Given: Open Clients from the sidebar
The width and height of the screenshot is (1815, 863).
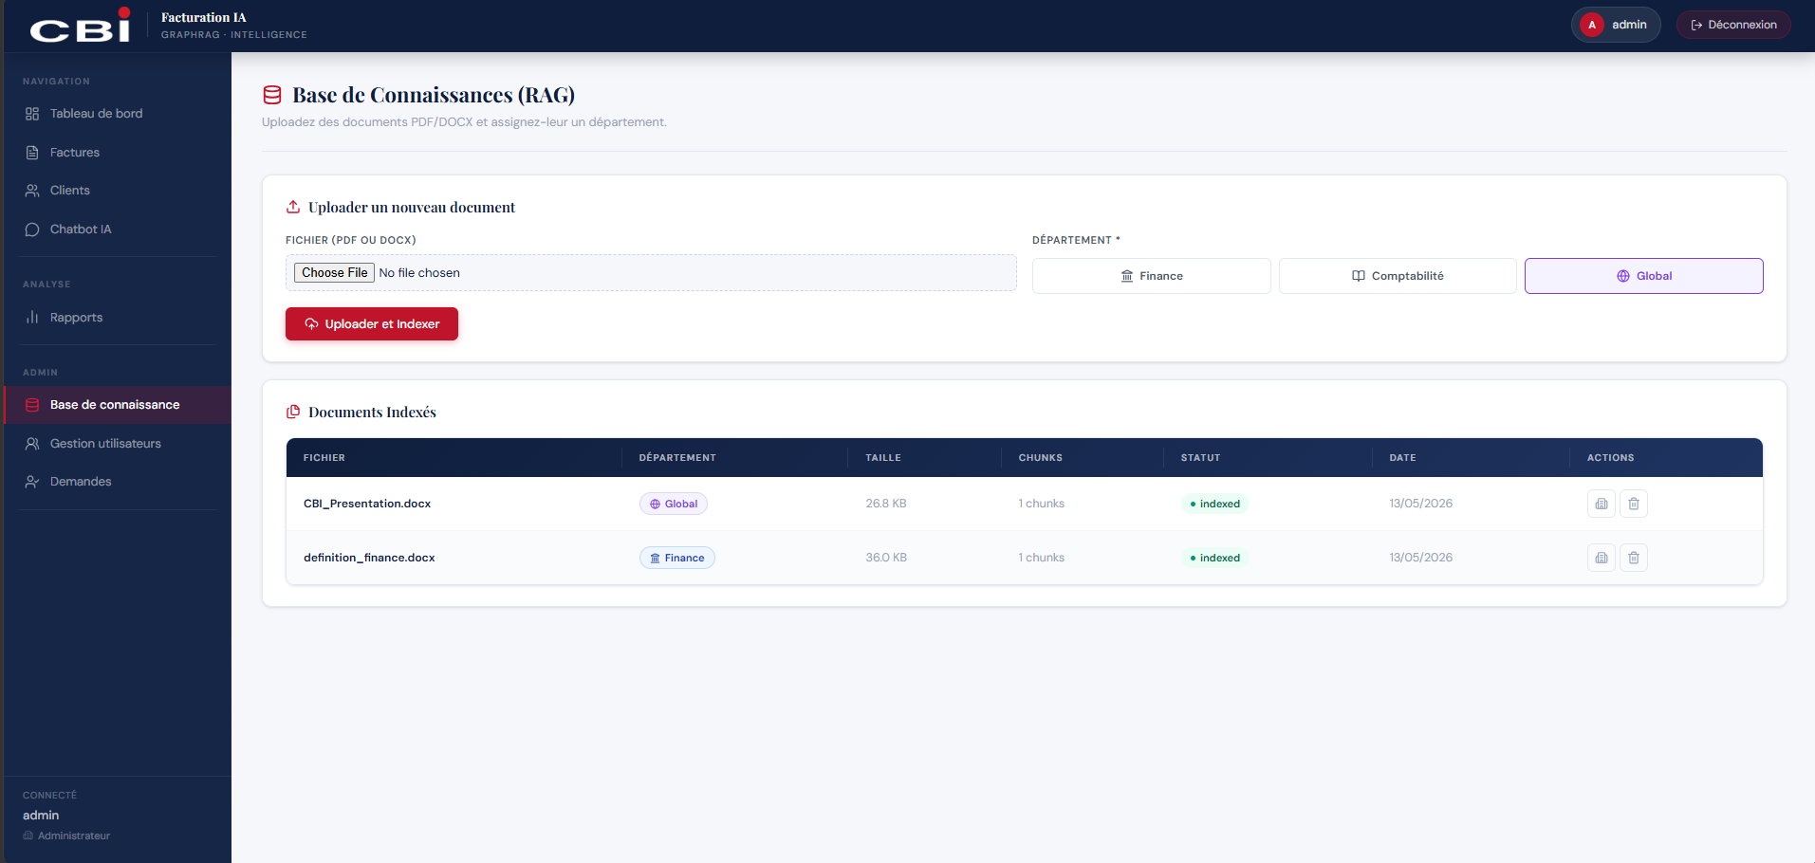Looking at the screenshot, I should (118, 191).
